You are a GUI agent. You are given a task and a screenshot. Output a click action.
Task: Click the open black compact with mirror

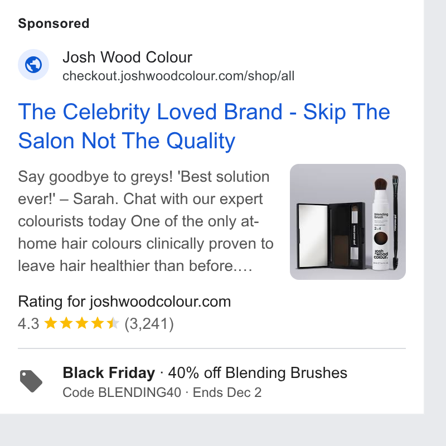(x=331, y=235)
